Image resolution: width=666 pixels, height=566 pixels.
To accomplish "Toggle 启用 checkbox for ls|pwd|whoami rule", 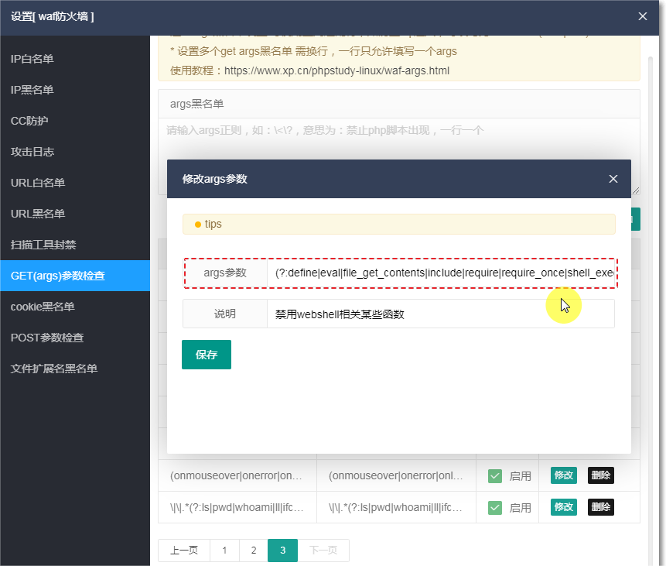I will pyautogui.click(x=495, y=507).
